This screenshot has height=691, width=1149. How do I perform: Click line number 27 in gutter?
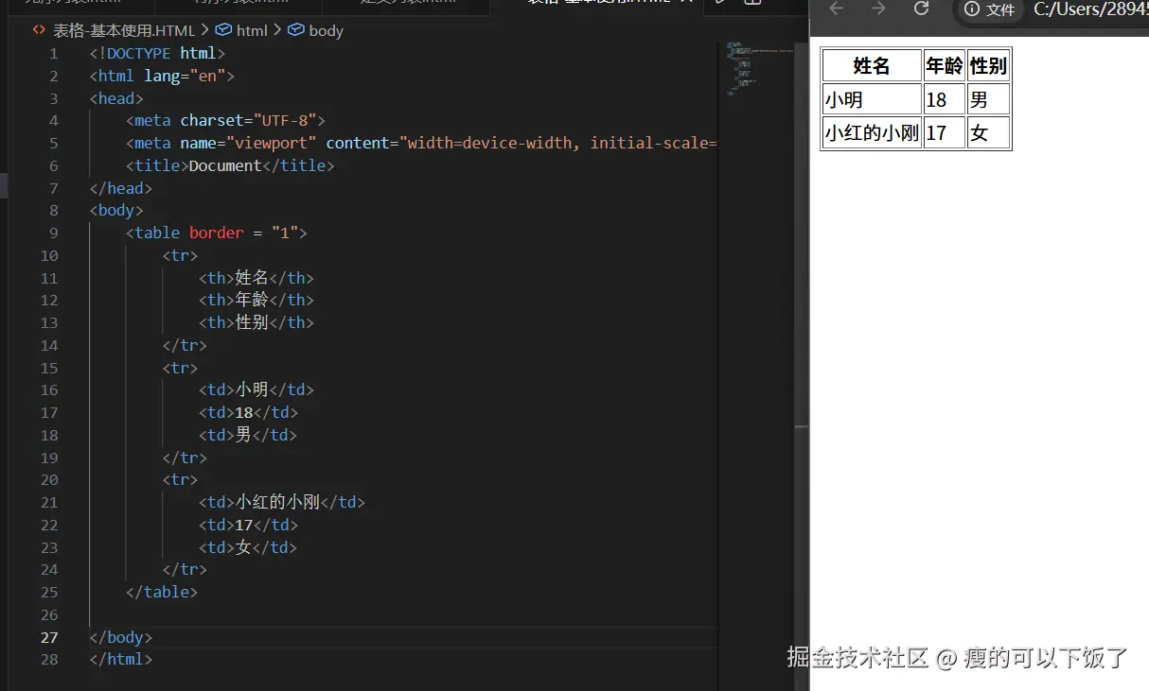tap(49, 637)
